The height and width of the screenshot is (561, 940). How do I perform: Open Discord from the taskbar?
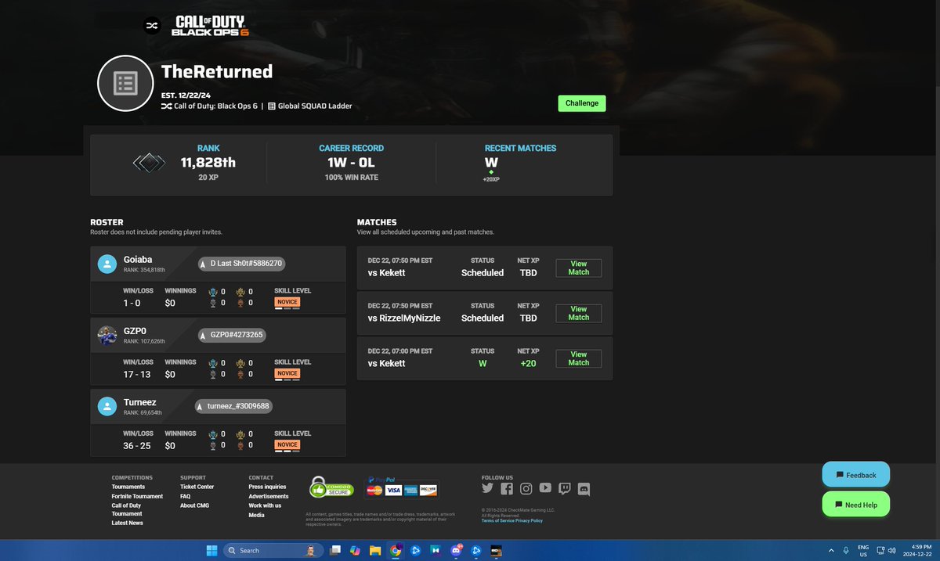456,550
